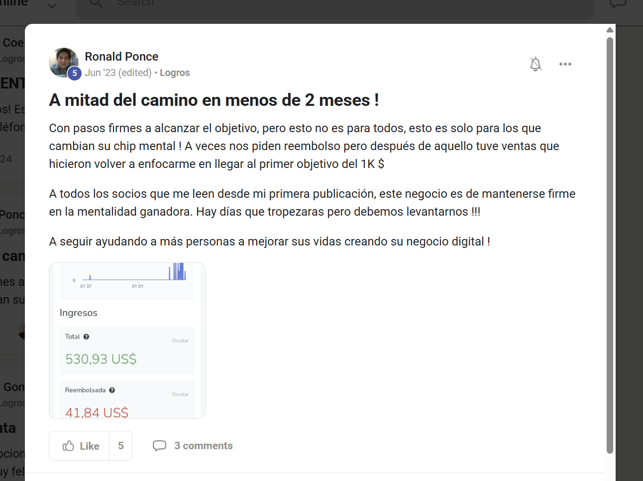Click the speech bubble icon beside 3 comments
Image resolution: width=643 pixels, height=481 pixels.
click(x=160, y=445)
